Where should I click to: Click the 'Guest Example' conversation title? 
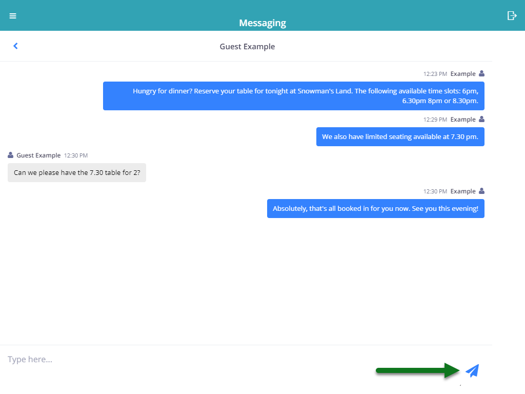[247, 47]
